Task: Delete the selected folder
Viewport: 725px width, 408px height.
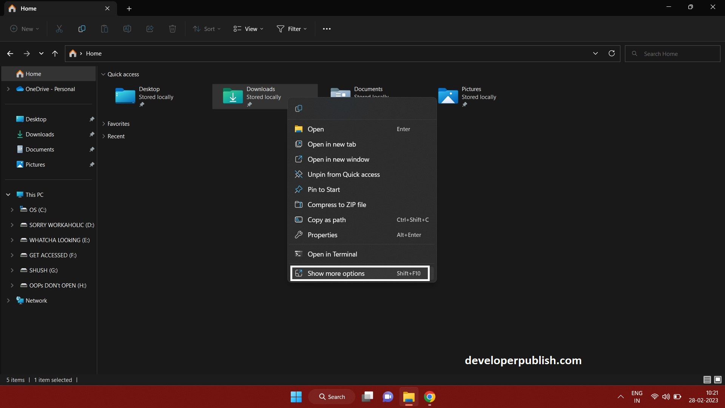Action: tap(172, 29)
